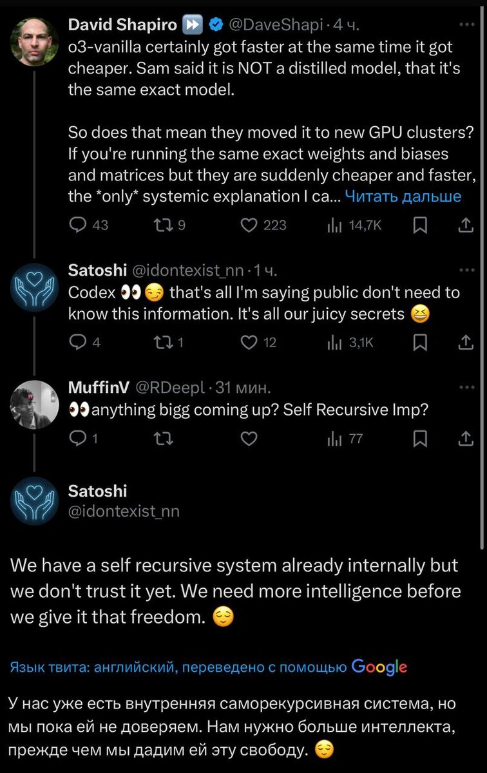Image resolution: width=487 pixels, height=773 pixels.
Task: Open more options on Satoshi's Codex reply
Action: tap(466, 270)
